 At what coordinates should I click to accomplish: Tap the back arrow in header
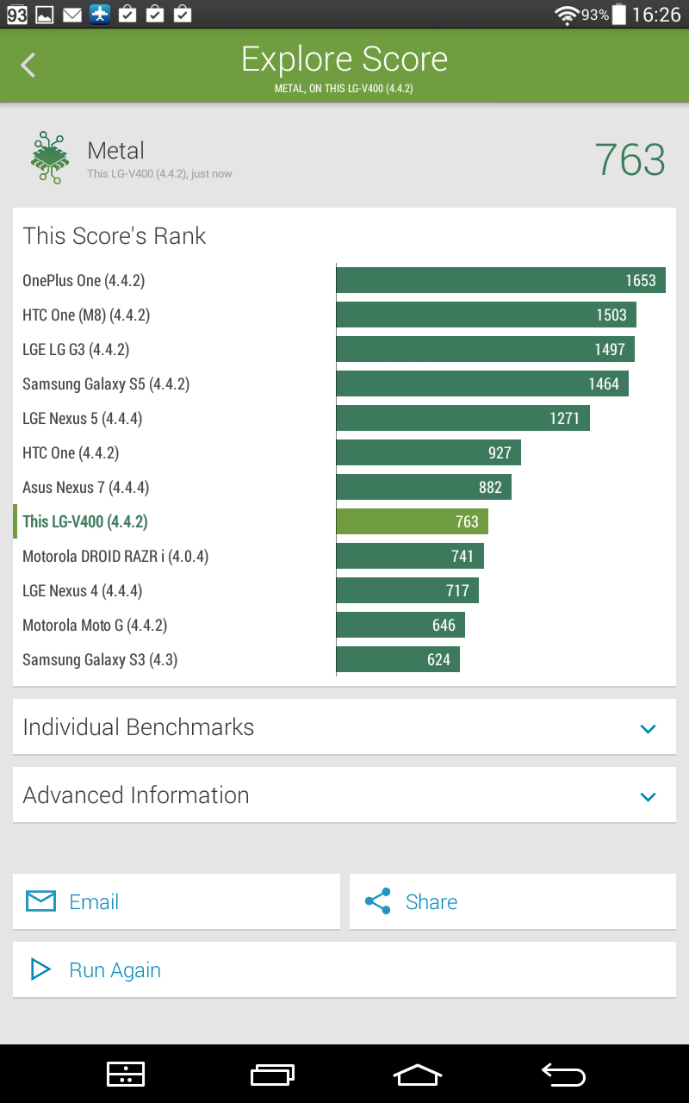click(x=28, y=65)
